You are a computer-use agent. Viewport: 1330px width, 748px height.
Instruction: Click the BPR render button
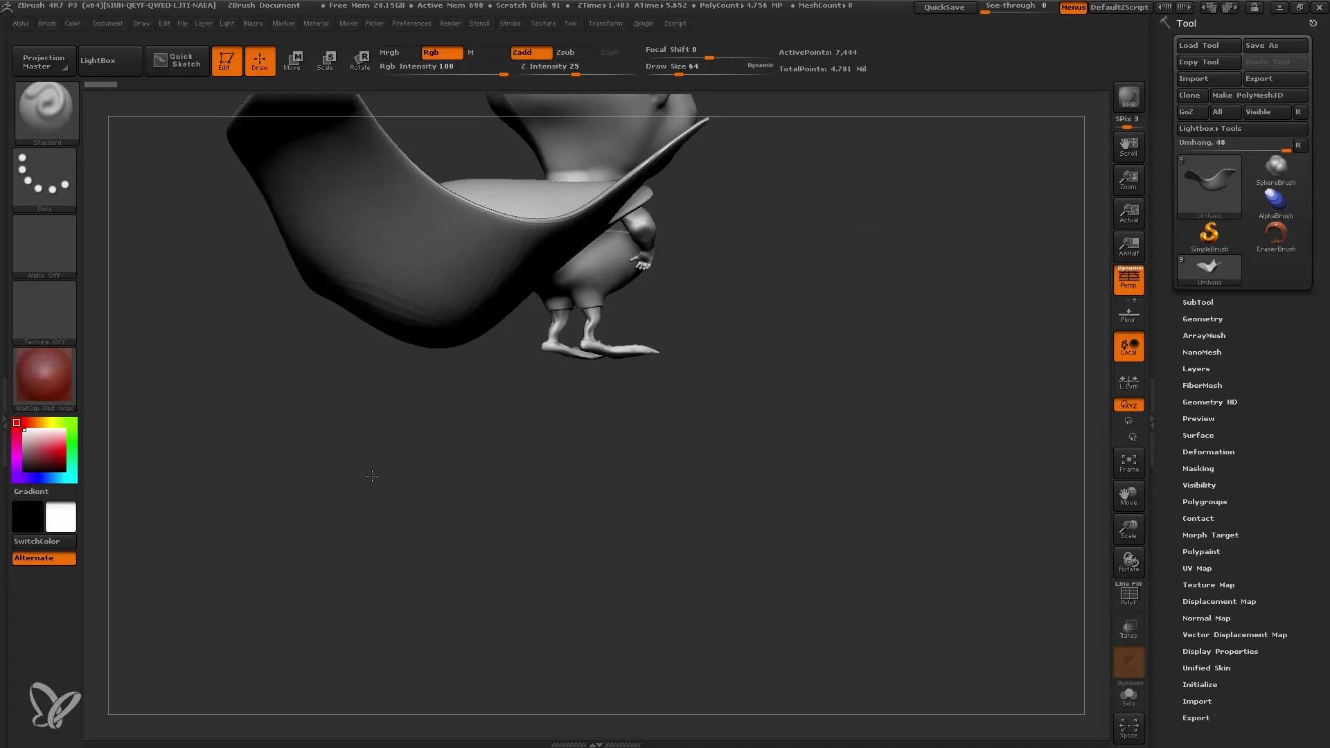click(1128, 97)
